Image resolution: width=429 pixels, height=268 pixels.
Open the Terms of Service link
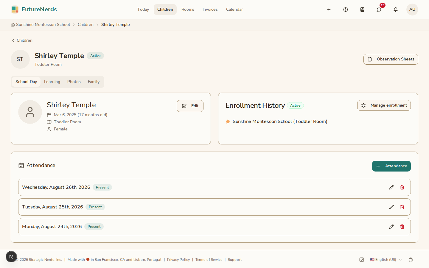209,260
